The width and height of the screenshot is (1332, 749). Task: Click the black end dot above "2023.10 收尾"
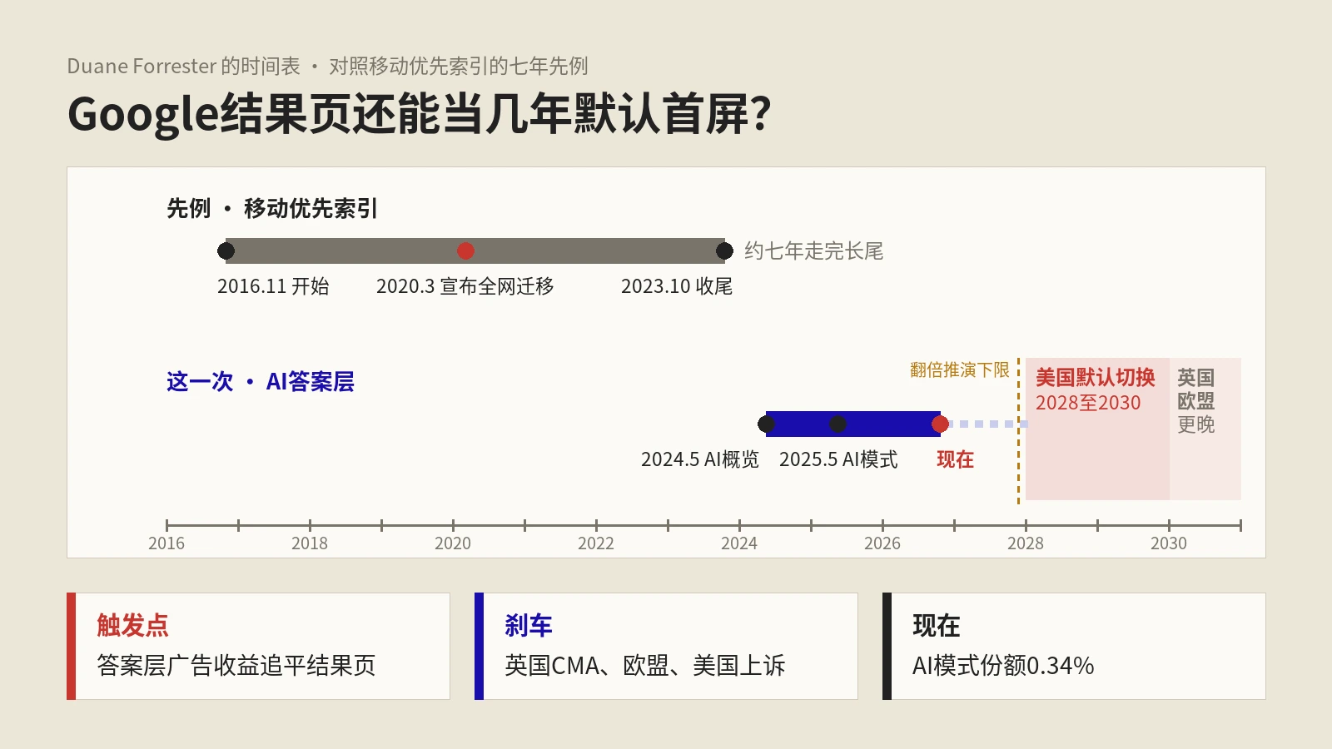click(724, 250)
